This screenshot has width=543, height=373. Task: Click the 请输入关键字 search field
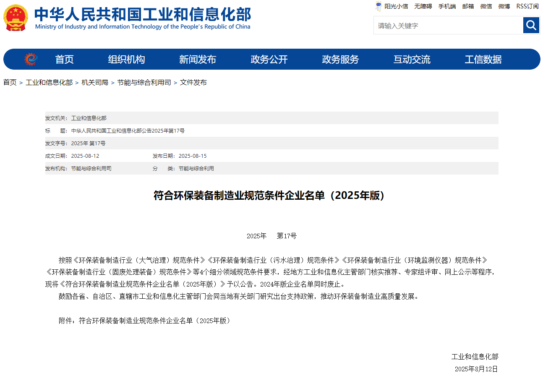point(448,25)
